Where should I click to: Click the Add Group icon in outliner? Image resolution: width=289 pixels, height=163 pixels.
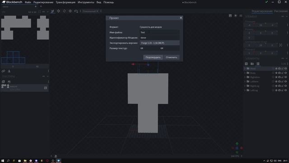pos(252,64)
